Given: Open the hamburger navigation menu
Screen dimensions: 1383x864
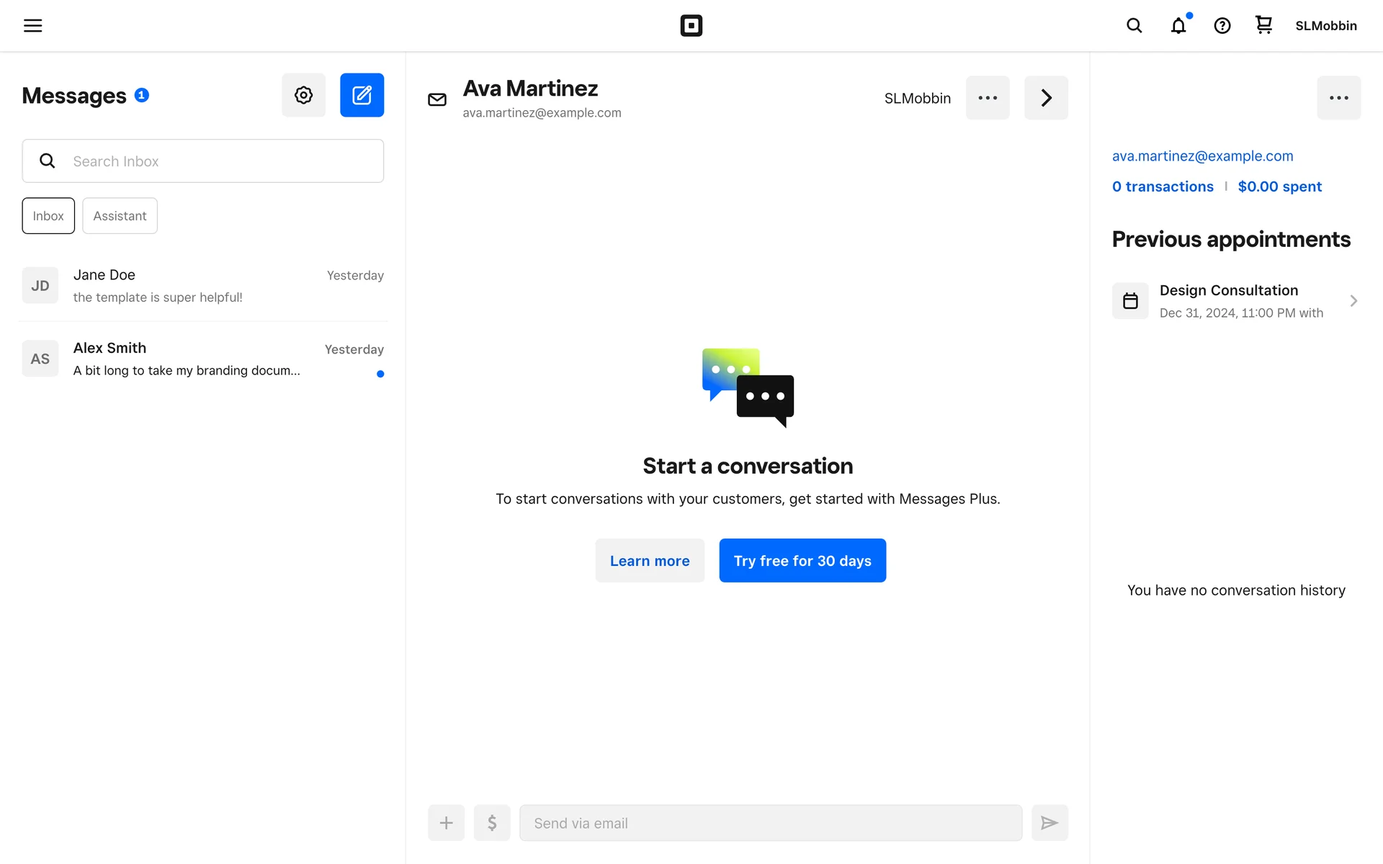Looking at the screenshot, I should [x=32, y=26].
